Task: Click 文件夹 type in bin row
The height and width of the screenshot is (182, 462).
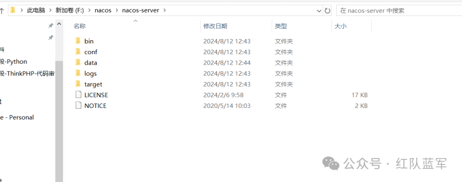Action: (284, 41)
